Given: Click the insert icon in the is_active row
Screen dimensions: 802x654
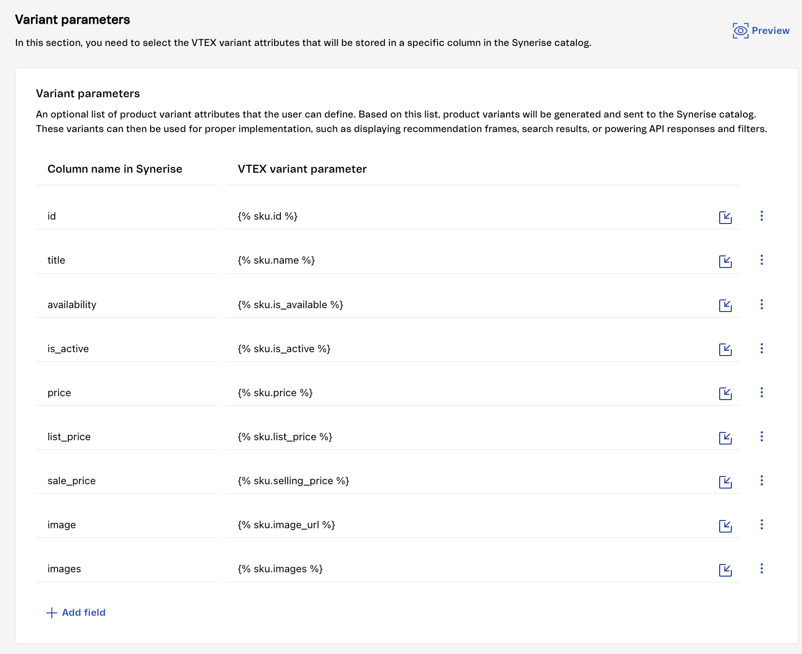Looking at the screenshot, I should 725,350.
